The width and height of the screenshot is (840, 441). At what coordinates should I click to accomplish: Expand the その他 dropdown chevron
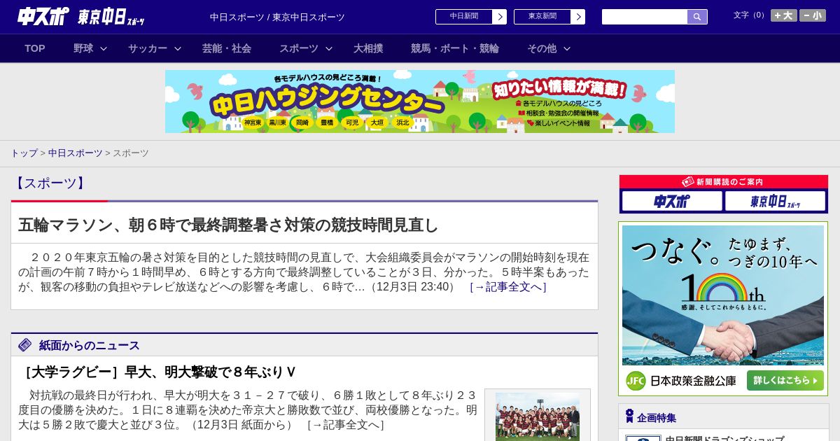567,48
